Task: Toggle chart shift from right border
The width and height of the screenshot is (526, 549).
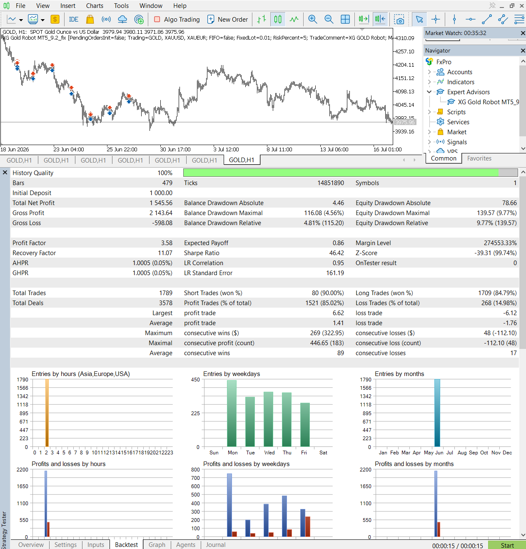Action: click(x=380, y=19)
